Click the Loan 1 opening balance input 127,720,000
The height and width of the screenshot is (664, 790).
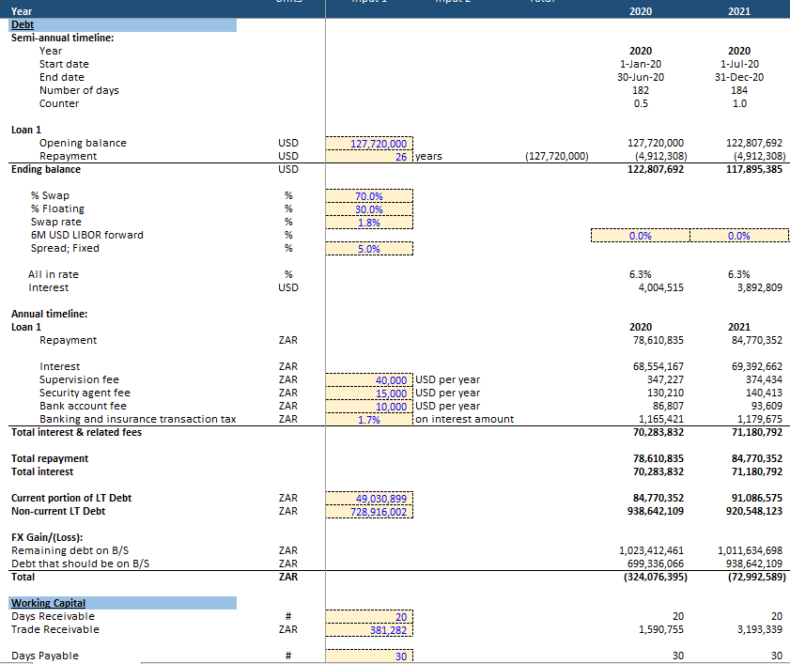tap(369, 144)
